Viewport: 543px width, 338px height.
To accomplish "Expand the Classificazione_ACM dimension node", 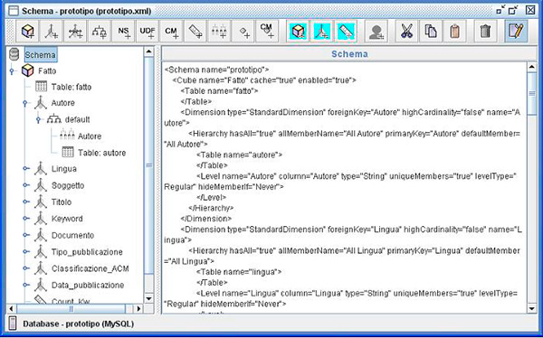I will point(26,268).
